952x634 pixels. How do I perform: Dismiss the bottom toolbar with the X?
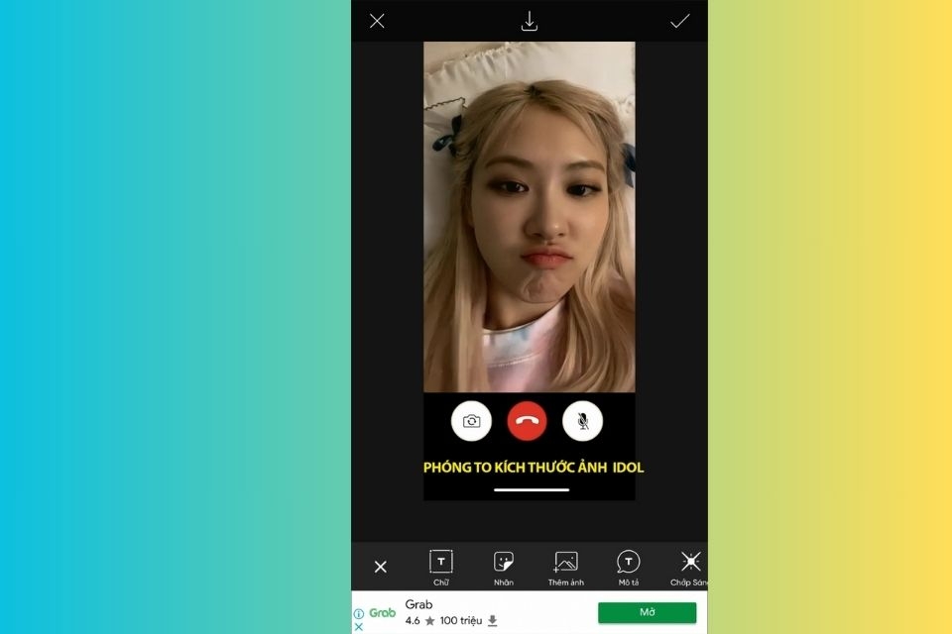(x=381, y=567)
